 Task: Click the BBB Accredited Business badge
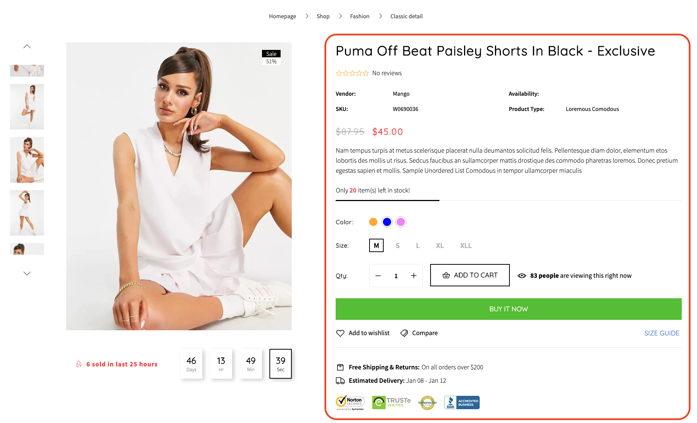[462, 403]
